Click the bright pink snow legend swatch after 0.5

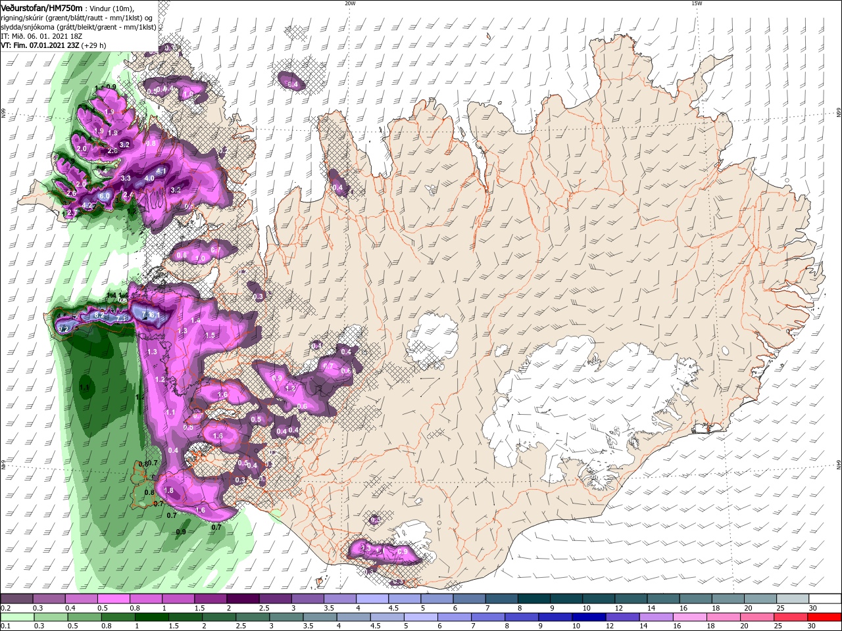click(x=112, y=599)
